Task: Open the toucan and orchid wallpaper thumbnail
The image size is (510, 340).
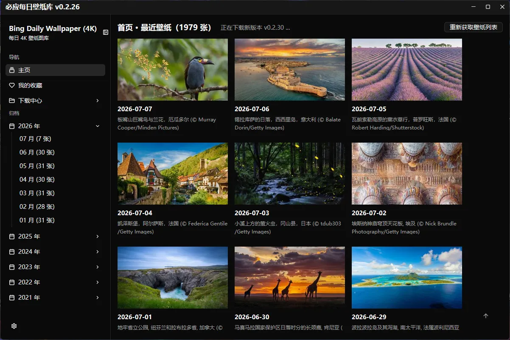Action: click(x=173, y=70)
